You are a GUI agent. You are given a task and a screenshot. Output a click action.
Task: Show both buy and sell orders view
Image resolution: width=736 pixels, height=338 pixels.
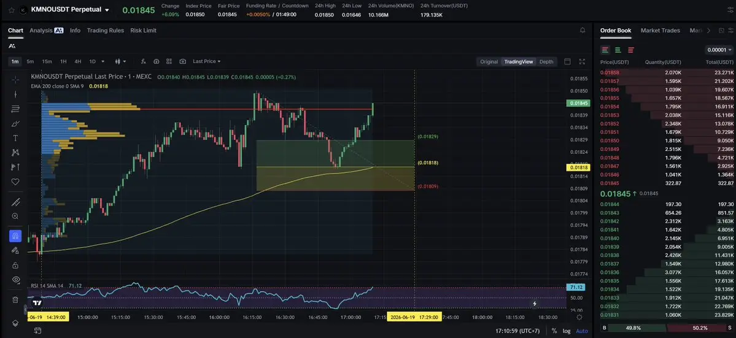(605, 50)
